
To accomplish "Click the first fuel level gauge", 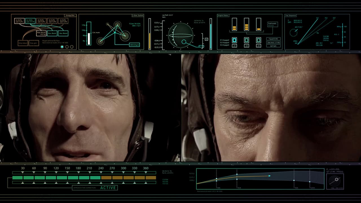I will coord(234,24).
